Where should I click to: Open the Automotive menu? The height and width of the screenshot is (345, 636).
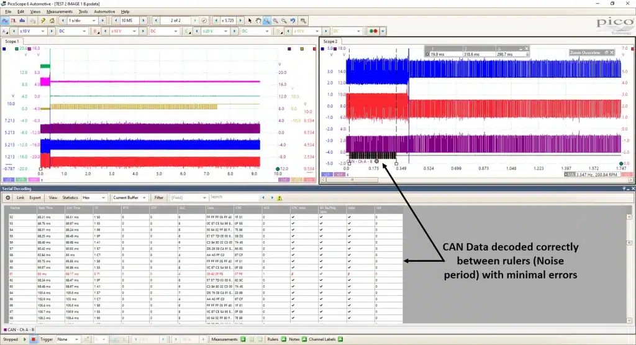(104, 12)
